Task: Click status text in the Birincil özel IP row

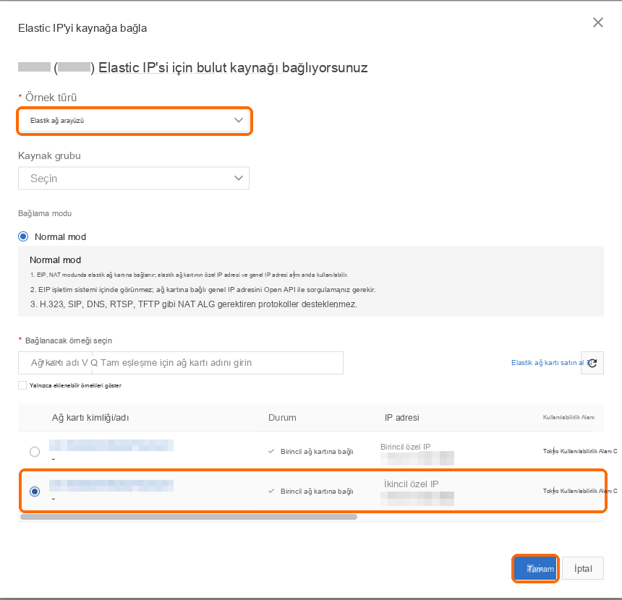Action: 317,452
